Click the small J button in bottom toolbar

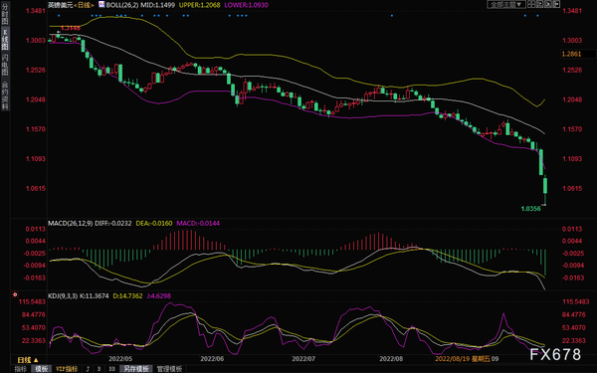tap(88, 369)
